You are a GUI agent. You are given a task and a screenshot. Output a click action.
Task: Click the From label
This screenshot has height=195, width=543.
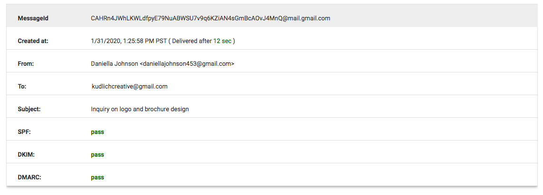(26, 64)
